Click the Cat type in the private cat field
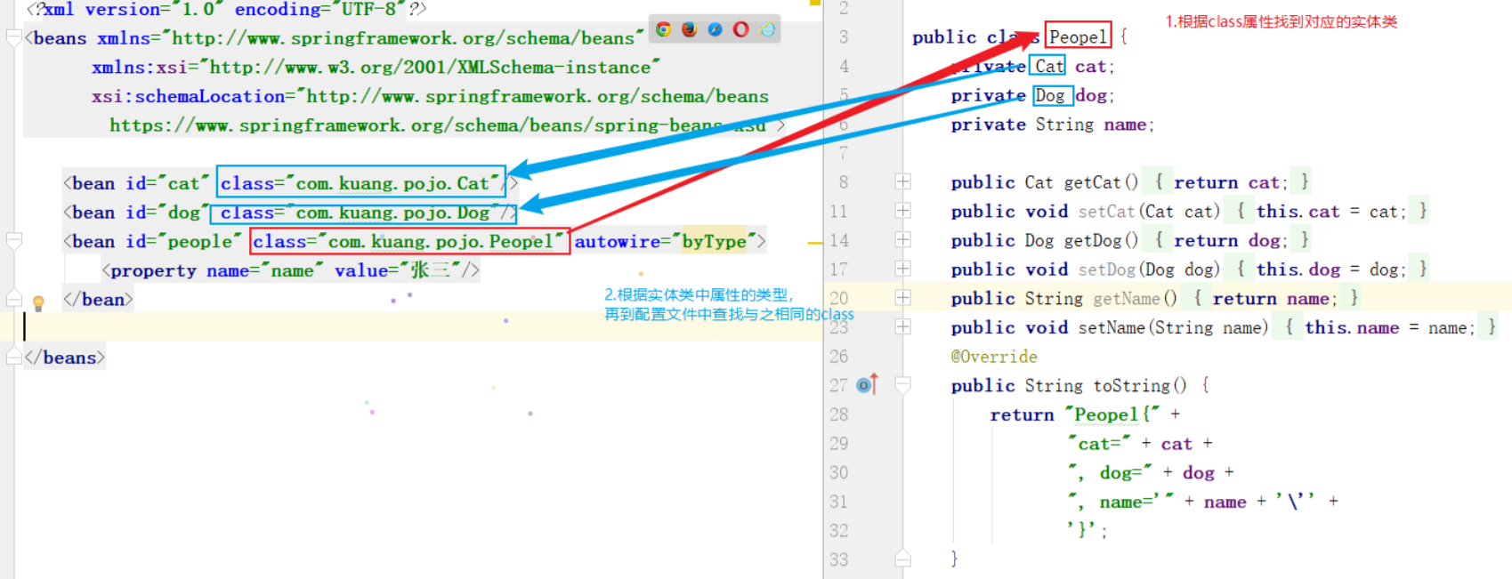This screenshot has width=1512, height=579. click(1048, 66)
